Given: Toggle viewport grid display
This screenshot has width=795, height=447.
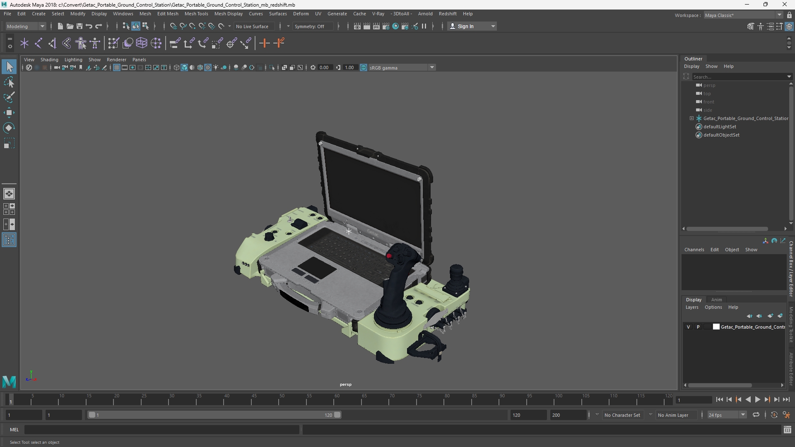Looking at the screenshot, I should [x=117, y=67].
